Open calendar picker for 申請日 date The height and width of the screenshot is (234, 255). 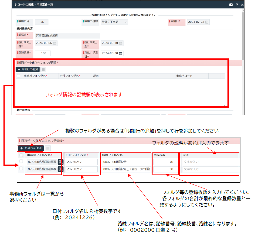[x=207, y=22]
